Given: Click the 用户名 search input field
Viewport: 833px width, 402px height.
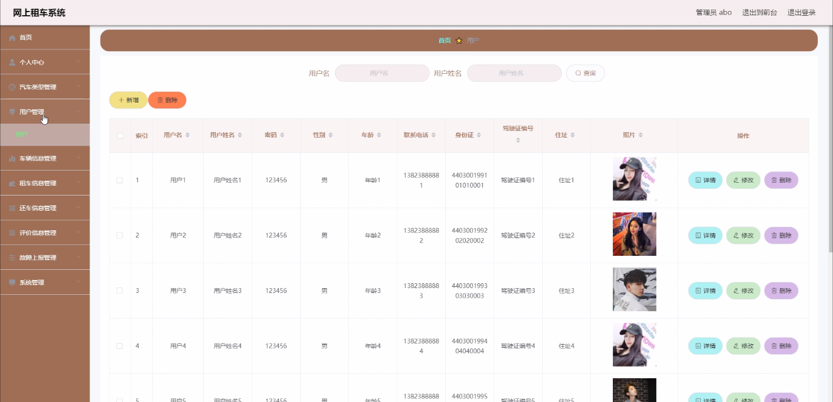Looking at the screenshot, I should pos(382,73).
